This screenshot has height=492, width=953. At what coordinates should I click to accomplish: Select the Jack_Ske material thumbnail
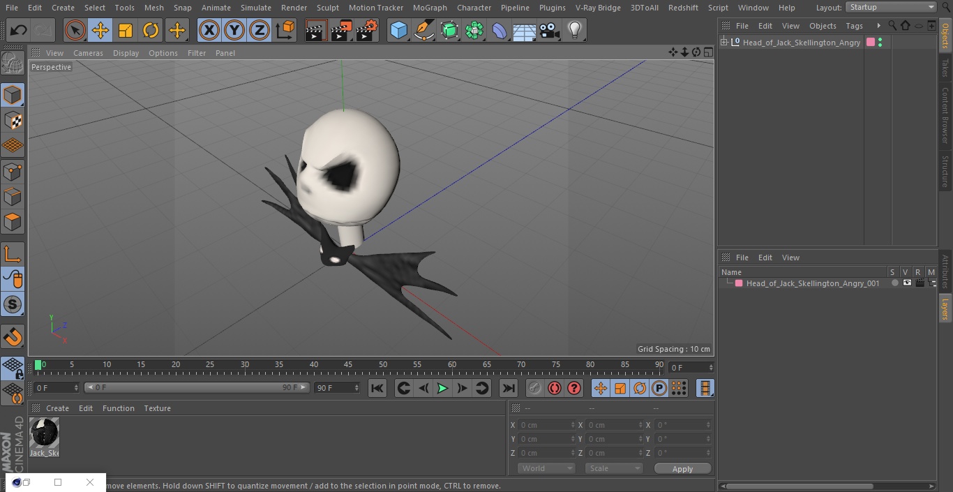44,433
